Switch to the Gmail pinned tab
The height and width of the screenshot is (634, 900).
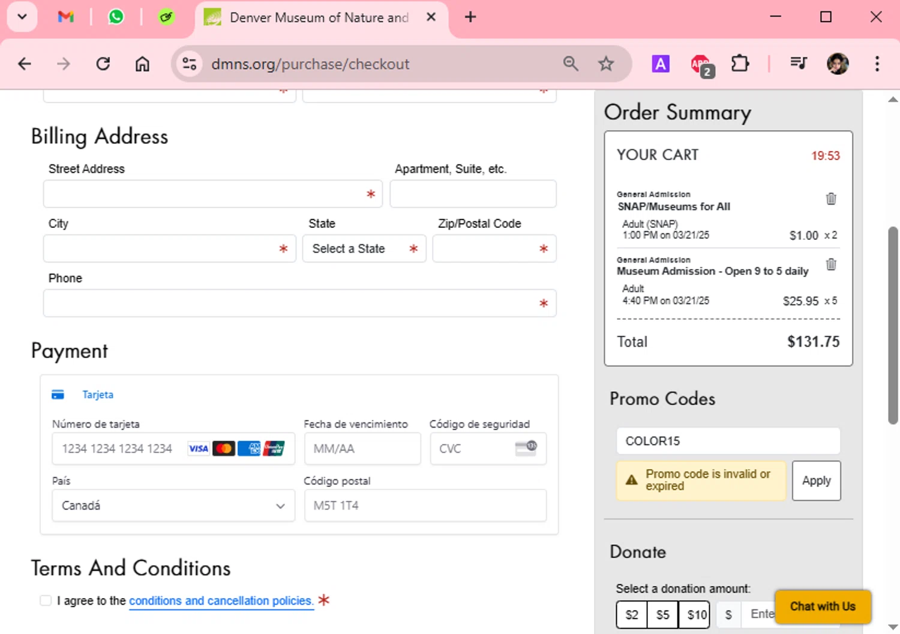click(66, 17)
